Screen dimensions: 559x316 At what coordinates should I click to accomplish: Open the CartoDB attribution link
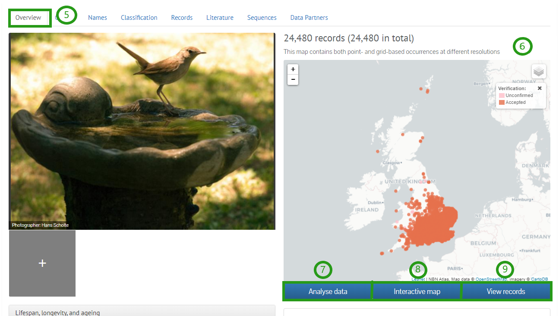tap(539, 279)
